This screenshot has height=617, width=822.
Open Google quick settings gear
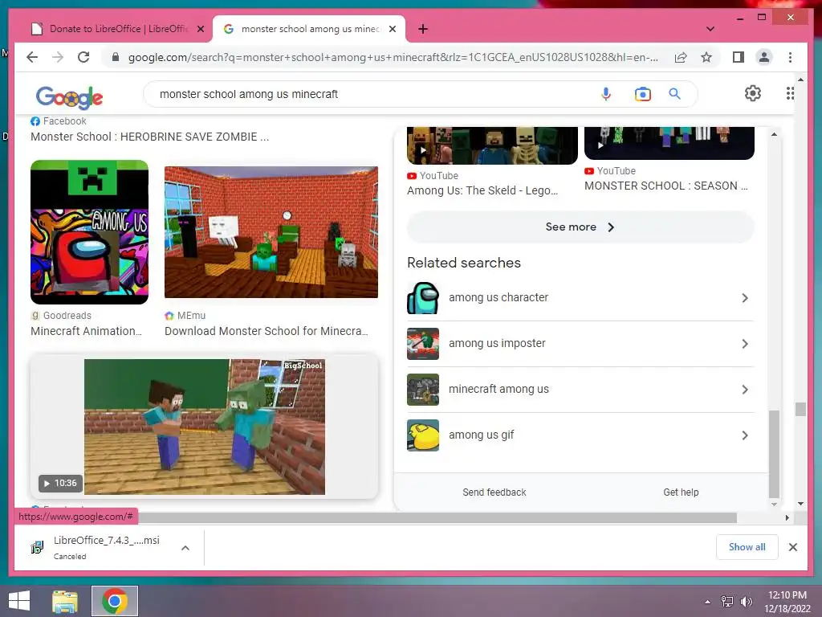[x=752, y=93]
